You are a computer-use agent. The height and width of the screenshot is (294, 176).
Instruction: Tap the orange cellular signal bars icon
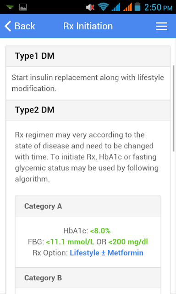[x=127, y=7]
